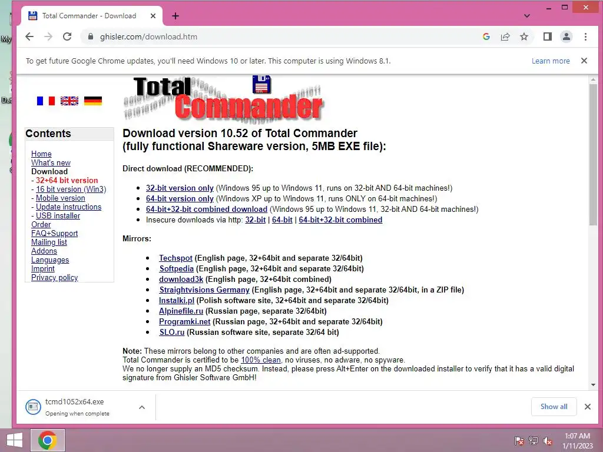Click the insecure http 32-bit link
Image resolution: width=603 pixels, height=452 pixels.
pyautogui.click(x=256, y=220)
